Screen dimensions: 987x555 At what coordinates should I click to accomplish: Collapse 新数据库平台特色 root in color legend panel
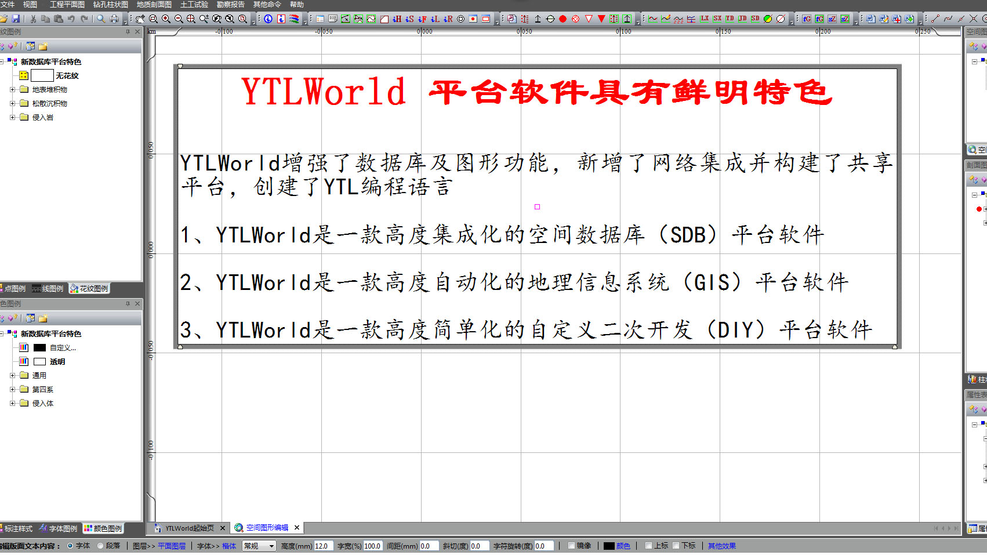(x=2, y=333)
